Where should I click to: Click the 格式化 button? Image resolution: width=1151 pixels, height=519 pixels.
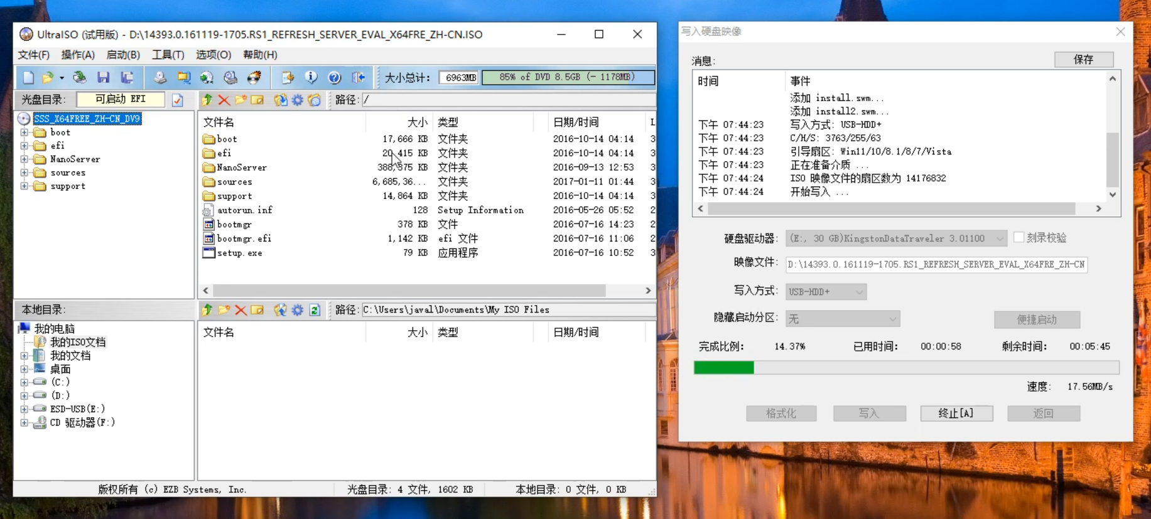781,413
